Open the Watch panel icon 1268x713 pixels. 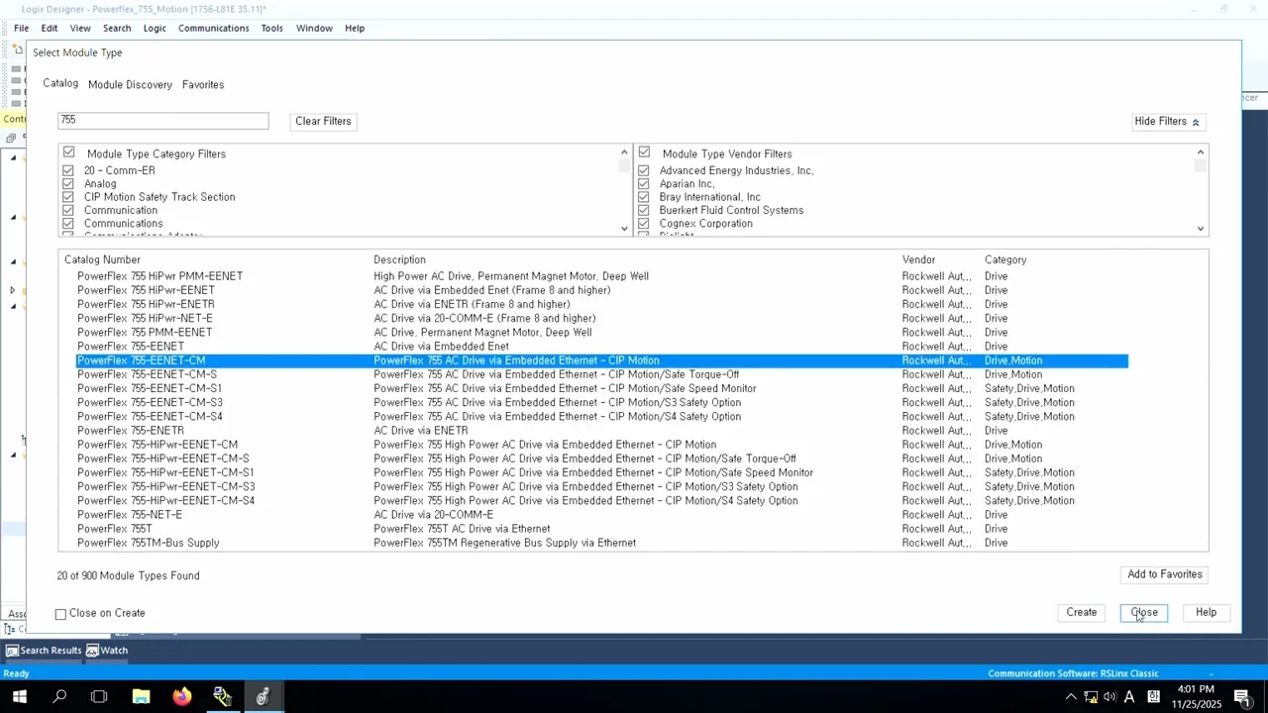tap(92, 651)
